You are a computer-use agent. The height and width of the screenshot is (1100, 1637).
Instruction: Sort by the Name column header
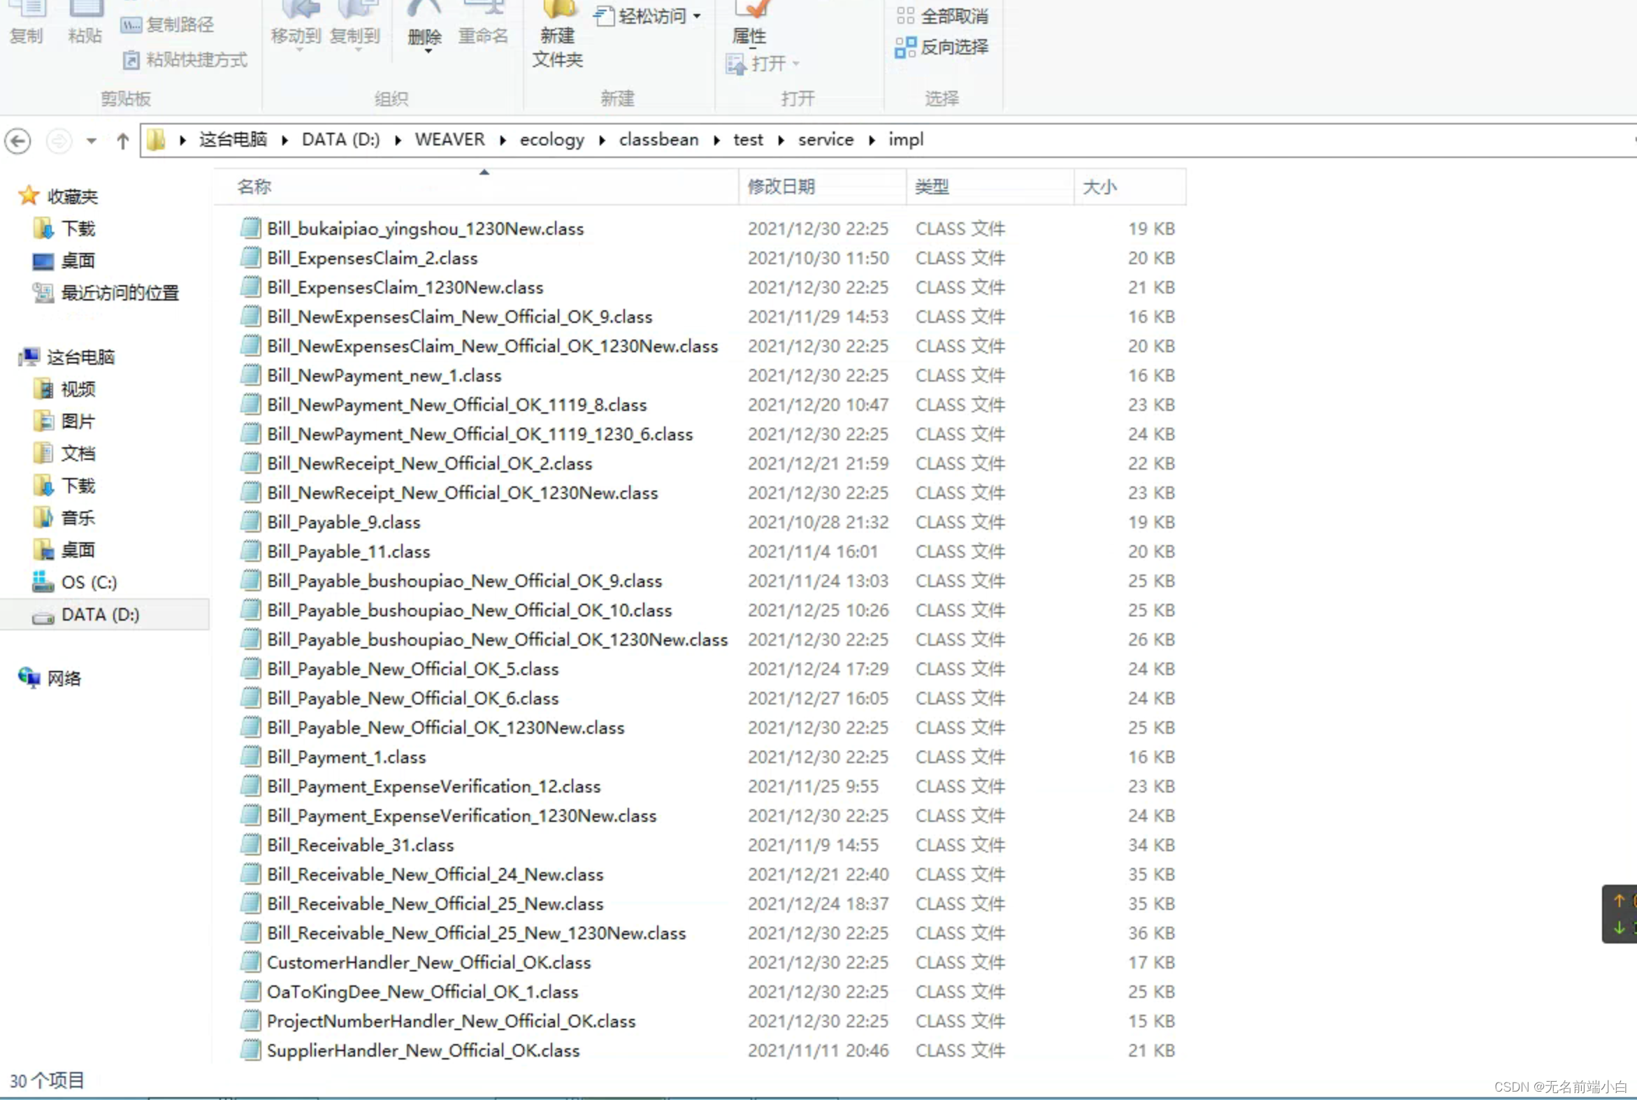pos(254,187)
